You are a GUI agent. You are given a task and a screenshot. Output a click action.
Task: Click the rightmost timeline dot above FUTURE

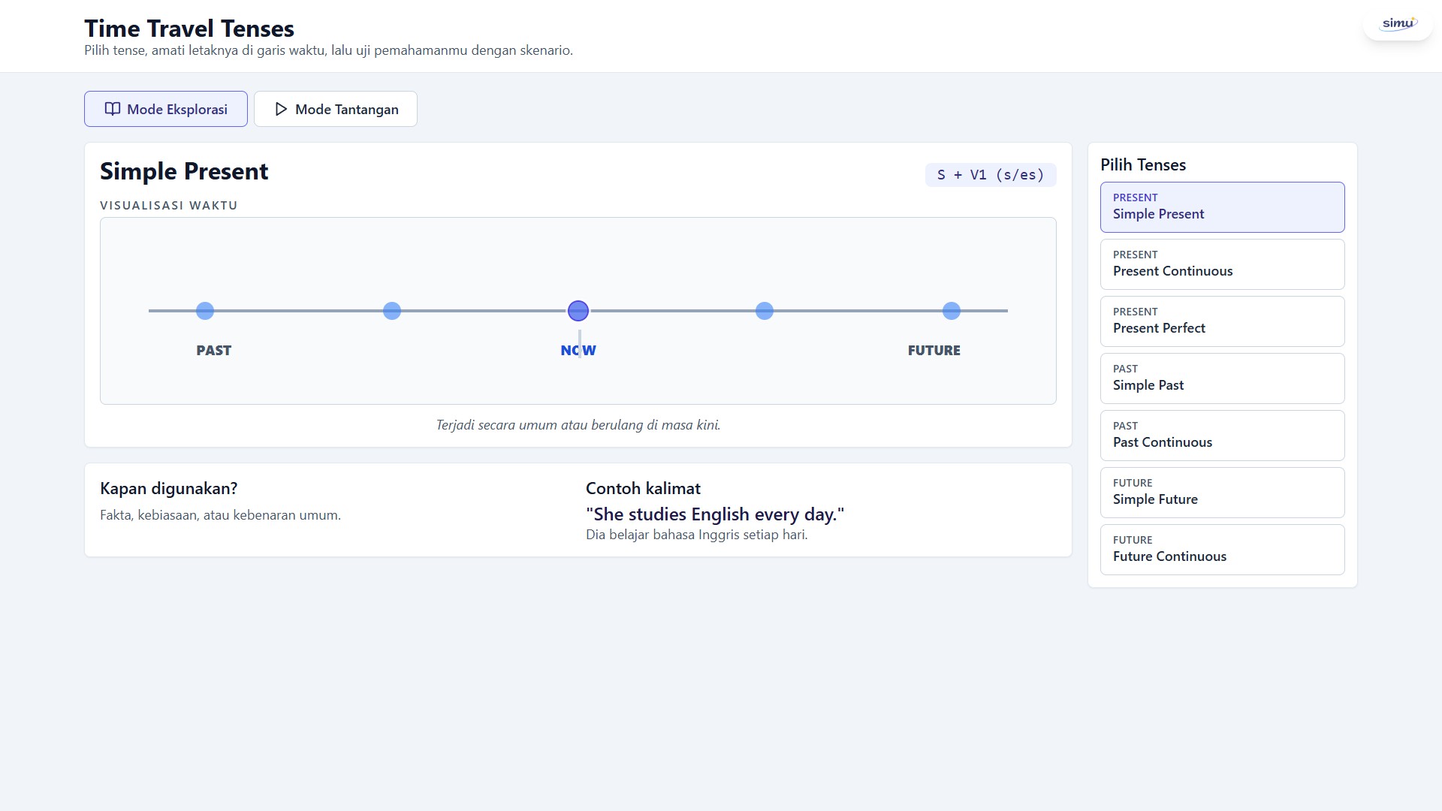pyautogui.click(x=952, y=311)
